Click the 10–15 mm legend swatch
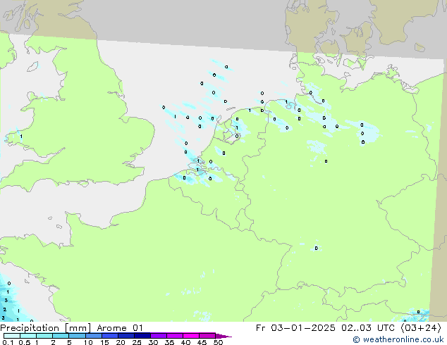Viewport: 447px width, 345px height. (x=94, y=336)
